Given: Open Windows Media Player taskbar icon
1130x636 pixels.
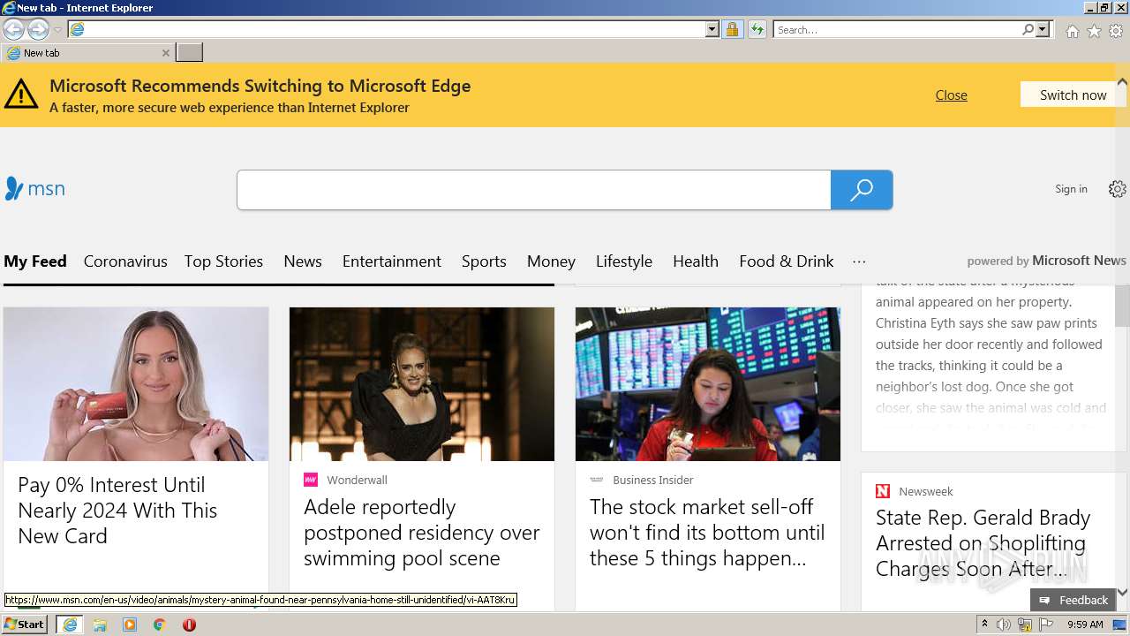Looking at the screenshot, I should pyautogui.click(x=130, y=625).
